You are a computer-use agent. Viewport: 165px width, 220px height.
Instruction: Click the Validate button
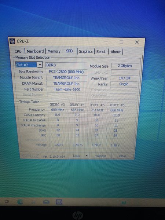click(100, 156)
